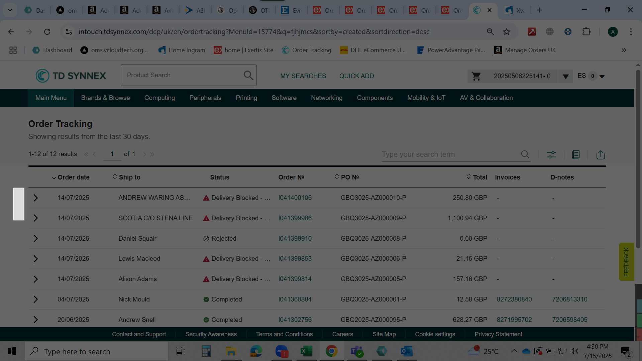Image resolution: width=642 pixels, height=361 pixels.
Task: Click QUICK ADD link
Action: tap(356, 76)
